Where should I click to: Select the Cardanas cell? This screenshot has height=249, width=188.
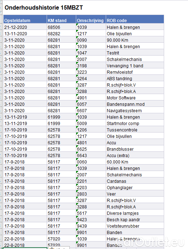(x=135, y=181)
